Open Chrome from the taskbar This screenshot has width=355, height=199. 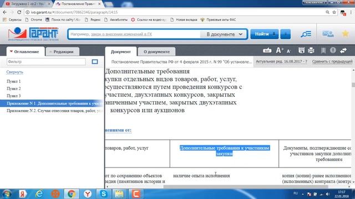pyautogui.click(x=72, y=194)
